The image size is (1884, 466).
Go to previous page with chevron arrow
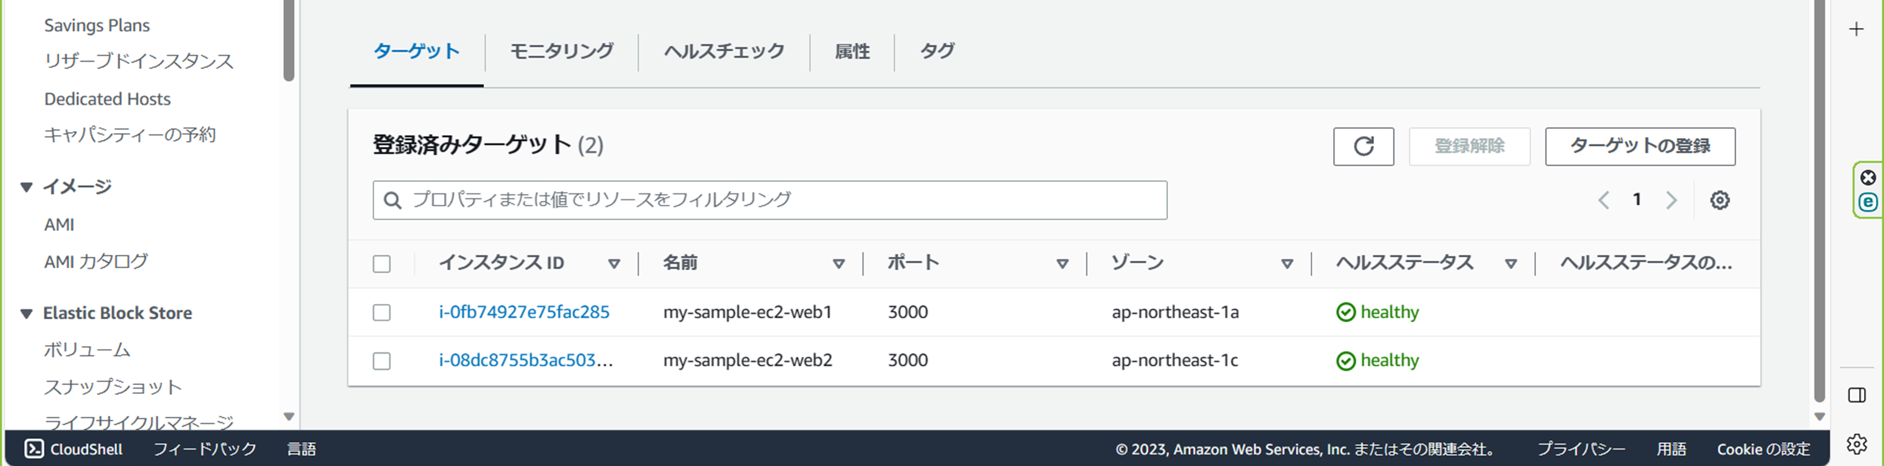(x=1603, y=200)
